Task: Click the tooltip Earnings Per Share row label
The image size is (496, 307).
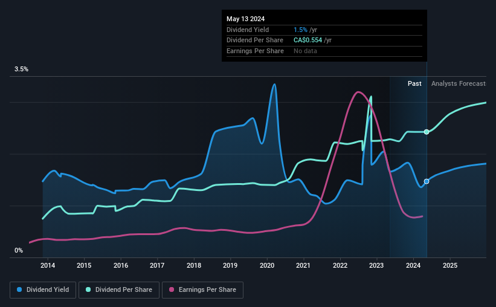Action: tap(255, 51)
